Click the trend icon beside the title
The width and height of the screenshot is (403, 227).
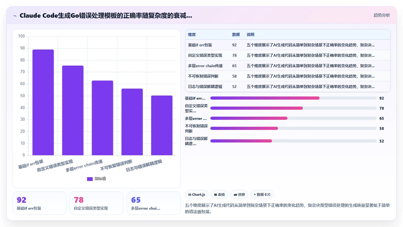pos(15,16)
